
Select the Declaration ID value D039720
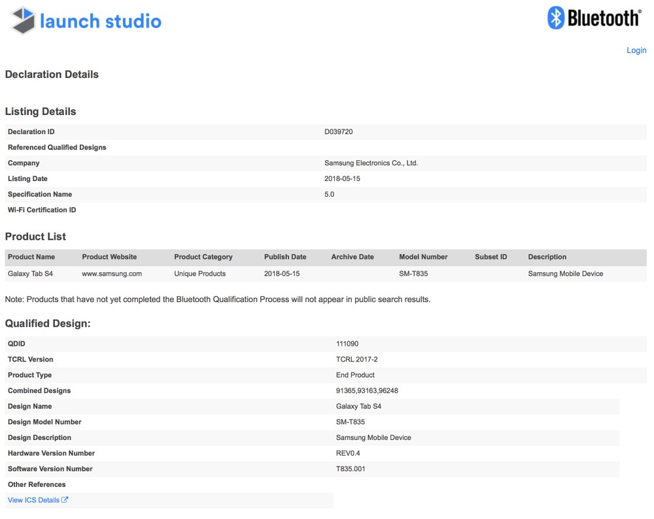338,132
